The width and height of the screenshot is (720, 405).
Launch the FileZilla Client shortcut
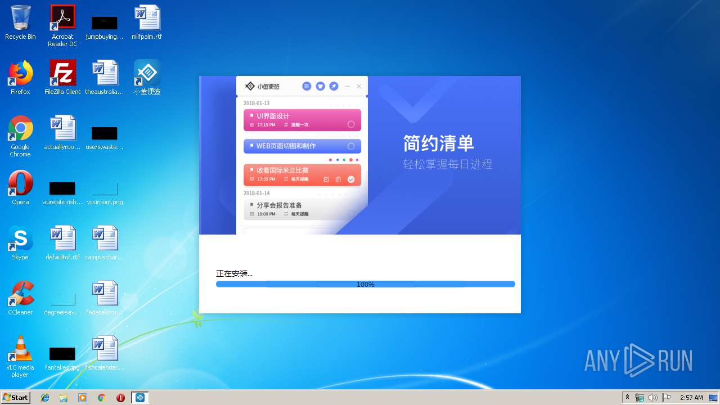point(62,78)
